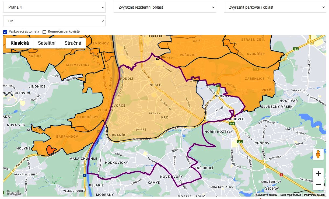
Task: Click the HLUBOČEPY area label
Action: (88, 117)
